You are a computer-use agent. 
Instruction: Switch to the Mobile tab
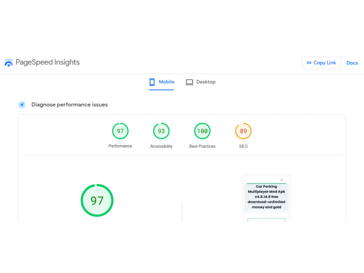pos(161,82)
